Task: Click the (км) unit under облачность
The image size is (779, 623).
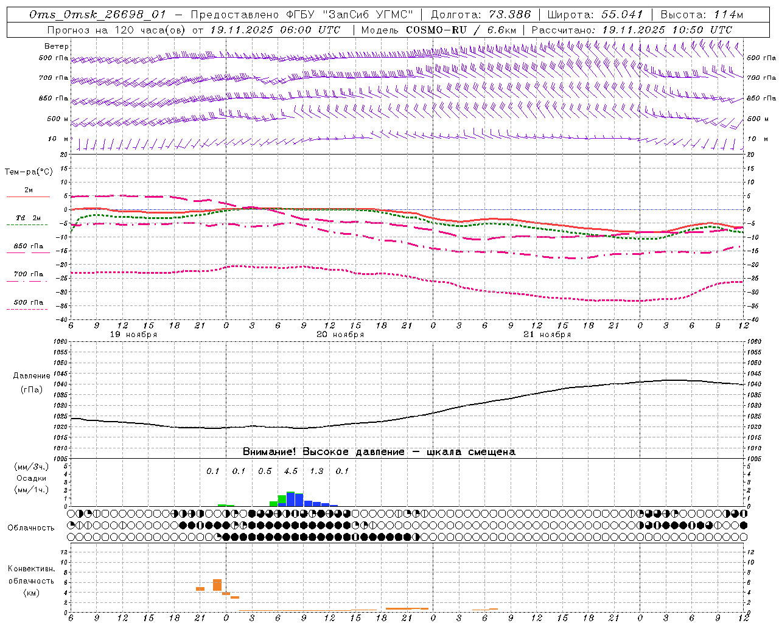Action: (x=31, y=593)
